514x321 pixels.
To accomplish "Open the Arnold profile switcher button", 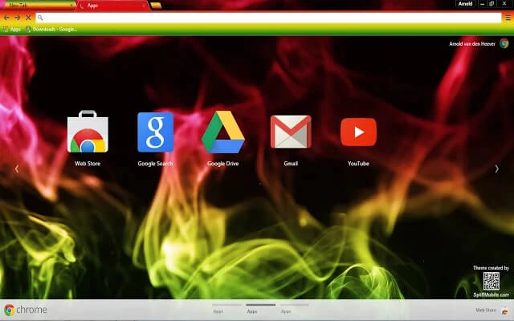I will pyautogui.click(x=465, y=3).
